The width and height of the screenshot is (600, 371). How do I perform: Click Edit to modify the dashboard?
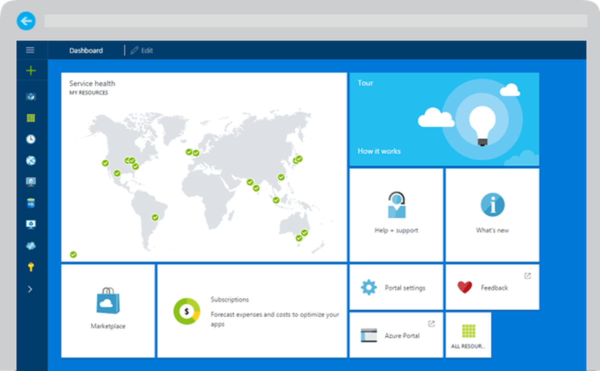coord(141,50)
